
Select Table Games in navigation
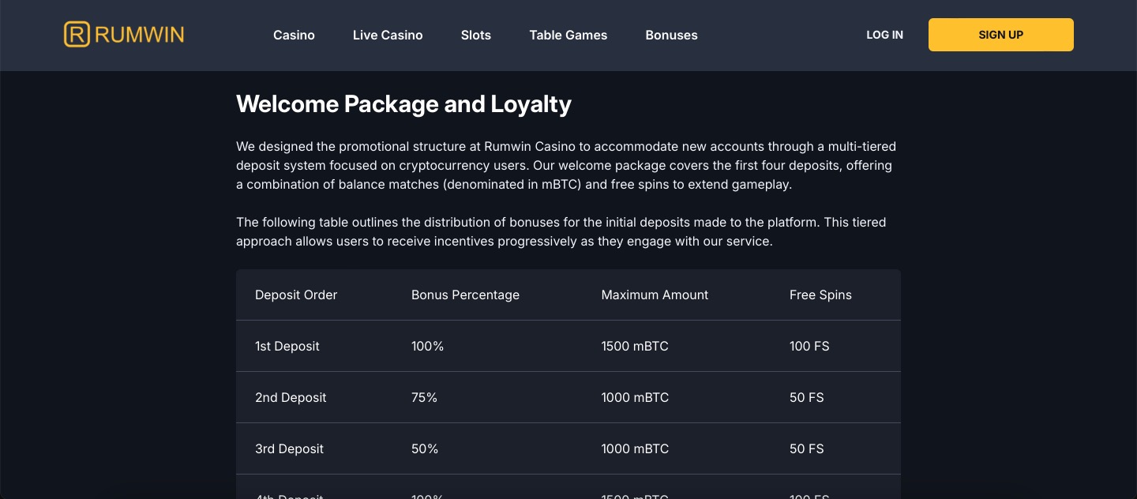click(x=568, y=35)
